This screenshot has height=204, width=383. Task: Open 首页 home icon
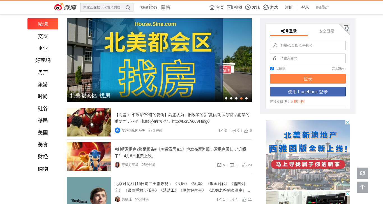pyautogui.click(x=212, y=7)
